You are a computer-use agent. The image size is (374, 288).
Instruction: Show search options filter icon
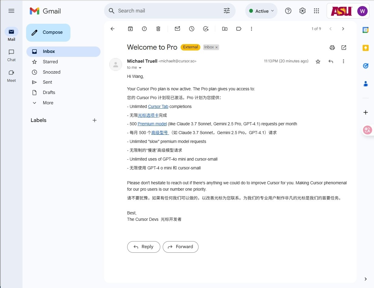click(227, 11)
